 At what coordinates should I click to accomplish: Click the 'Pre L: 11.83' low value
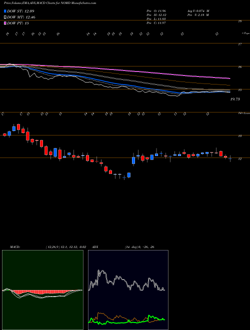[156, 19]
